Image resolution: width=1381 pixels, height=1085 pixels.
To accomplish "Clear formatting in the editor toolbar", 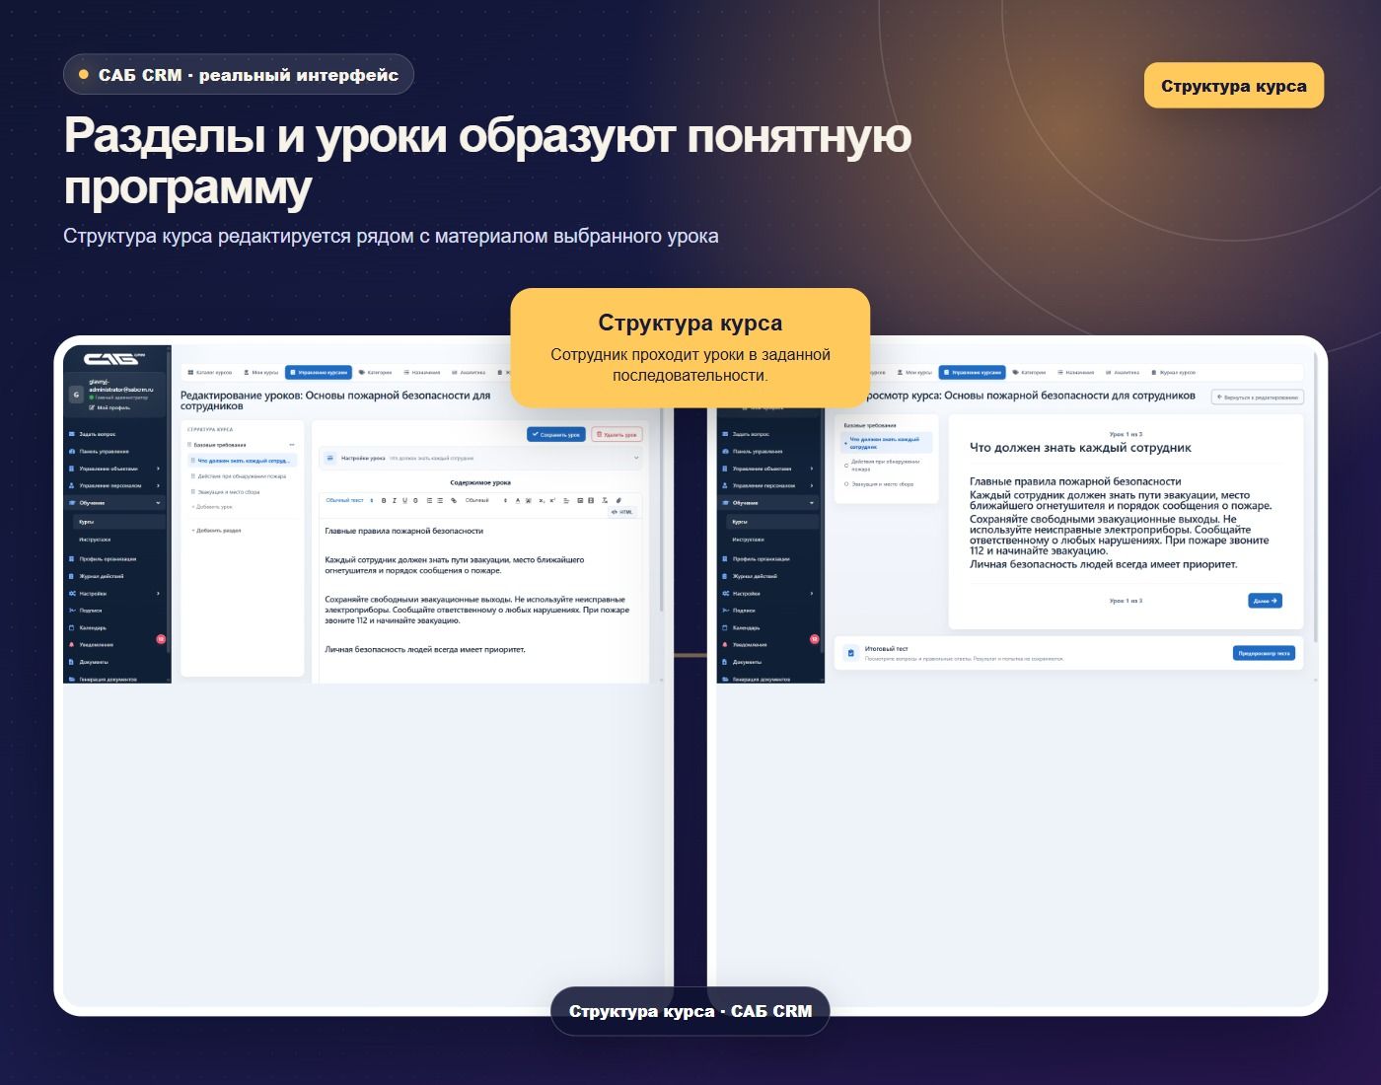I will pyautogui.click(x=605, y=500).
